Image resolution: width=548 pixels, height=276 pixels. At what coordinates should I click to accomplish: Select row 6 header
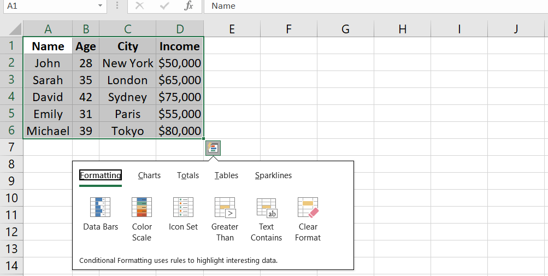(11, 131)
